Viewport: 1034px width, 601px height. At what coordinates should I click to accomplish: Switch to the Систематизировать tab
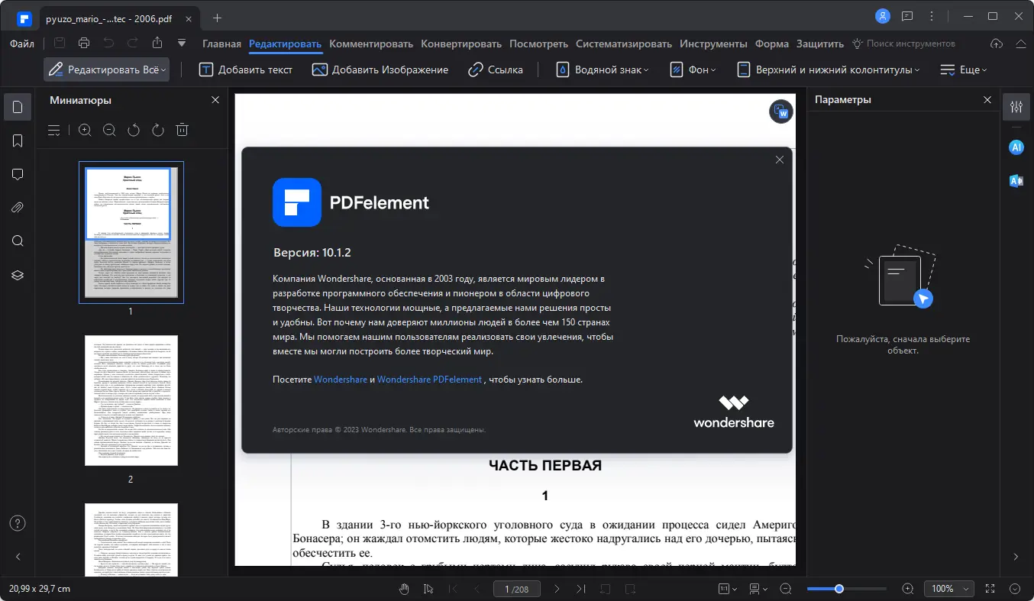click(624, 44)
